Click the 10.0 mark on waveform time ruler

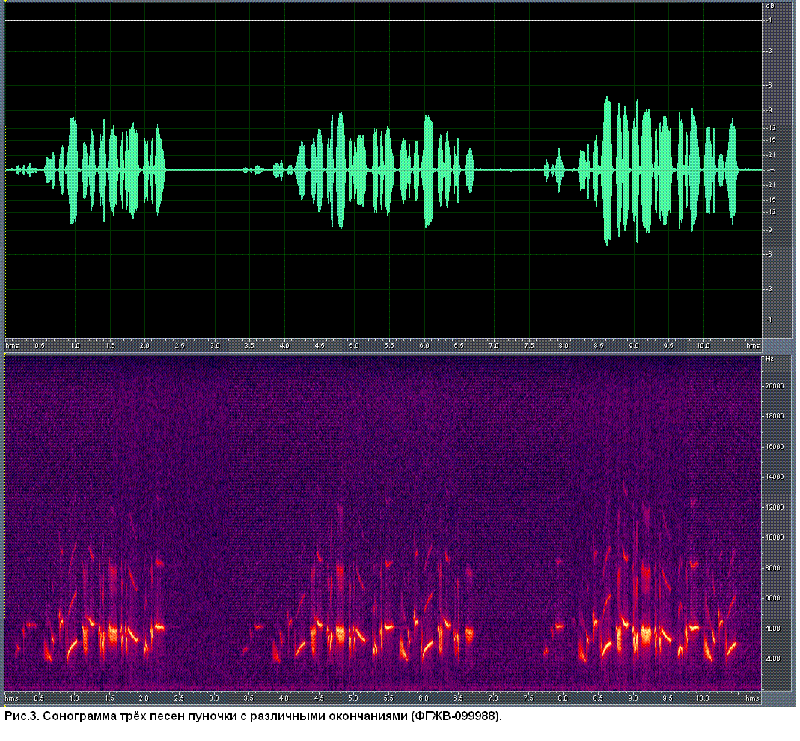pos(703,347)
